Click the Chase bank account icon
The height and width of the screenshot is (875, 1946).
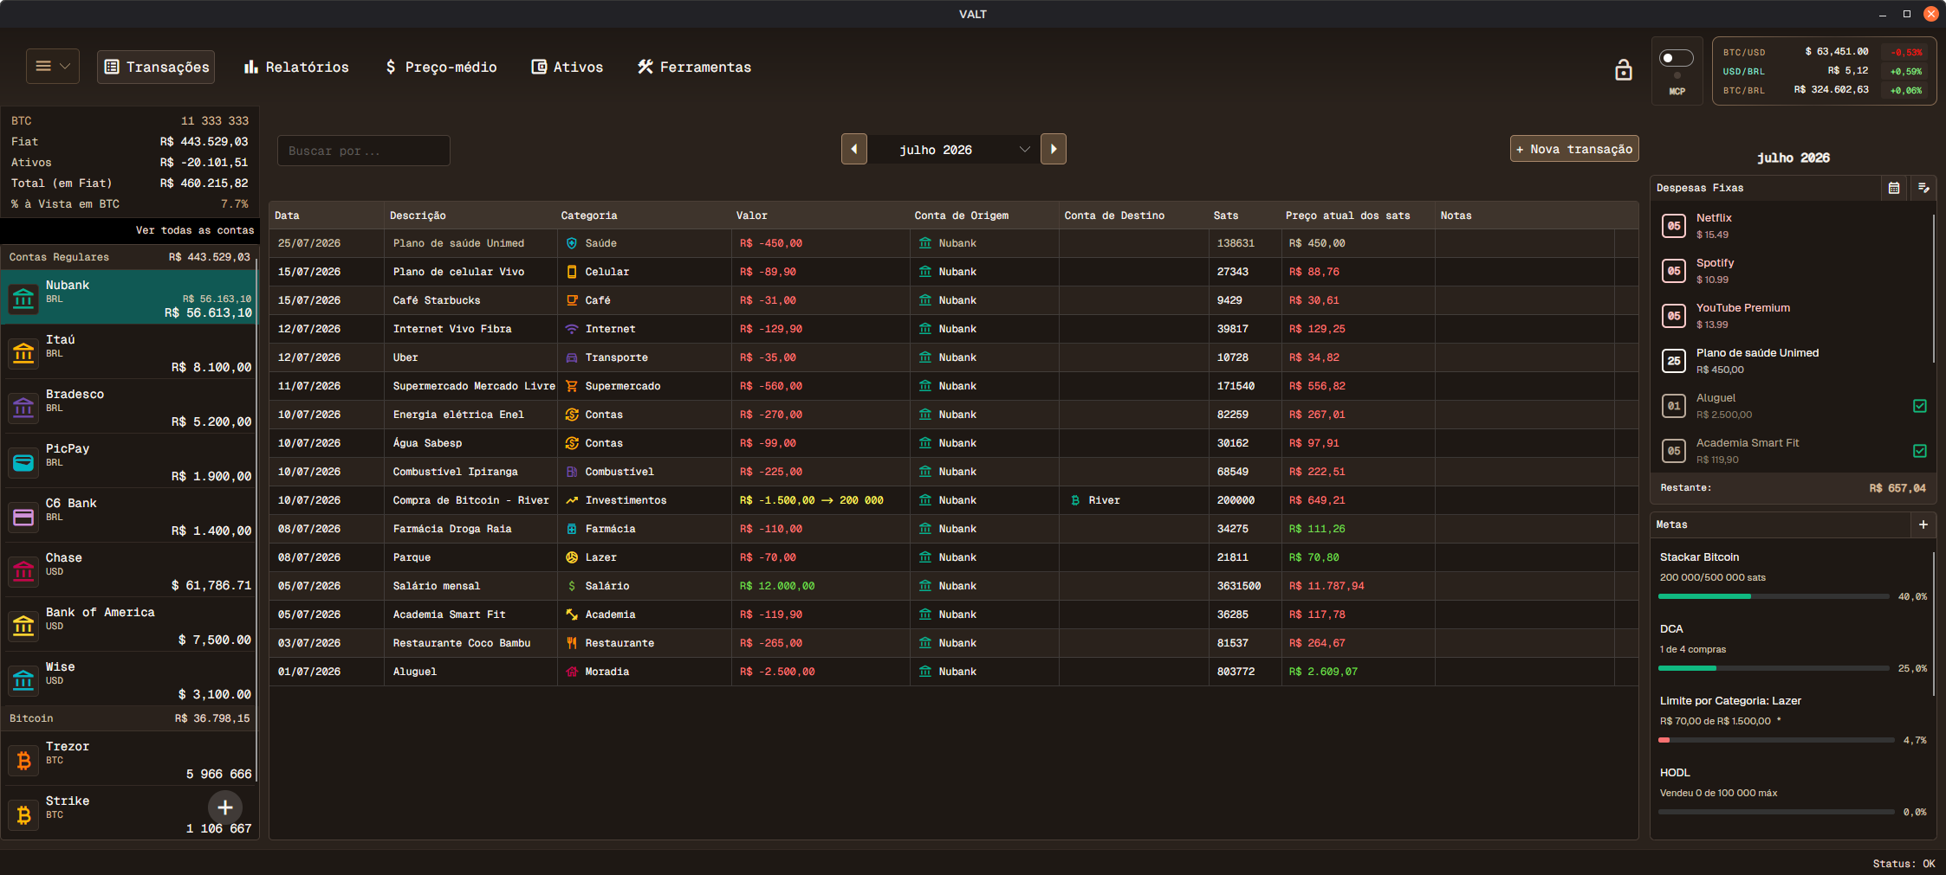[x=23, y=571]
